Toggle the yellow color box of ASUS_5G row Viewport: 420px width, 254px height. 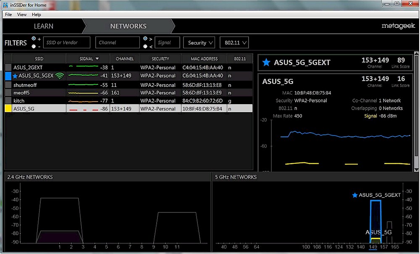(8, 108)
